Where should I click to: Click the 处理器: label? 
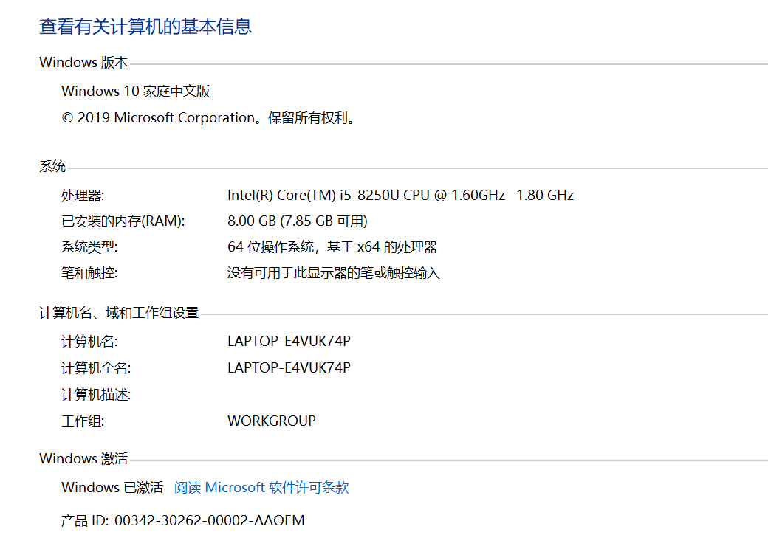83,196
